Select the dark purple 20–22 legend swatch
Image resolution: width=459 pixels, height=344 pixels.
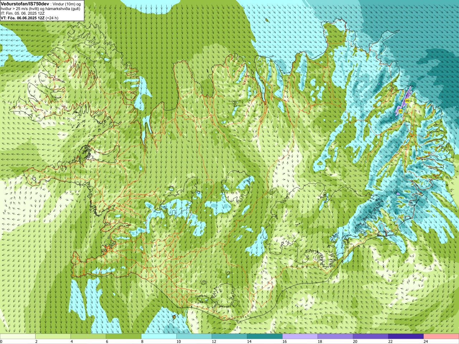pos(371,336)
